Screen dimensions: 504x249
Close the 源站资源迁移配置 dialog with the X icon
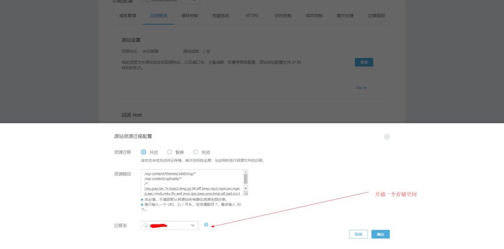tap(387, 137)
